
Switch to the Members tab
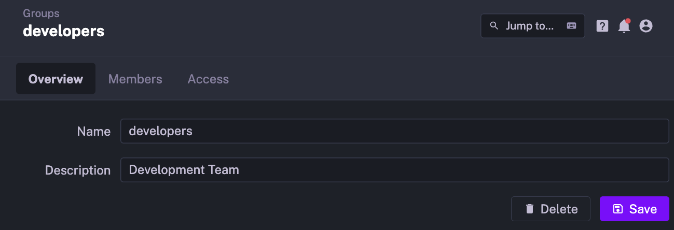point(135,79)
